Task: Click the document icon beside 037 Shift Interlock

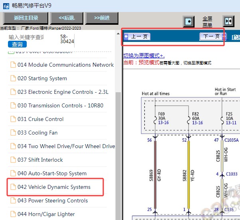Action: 13,160
